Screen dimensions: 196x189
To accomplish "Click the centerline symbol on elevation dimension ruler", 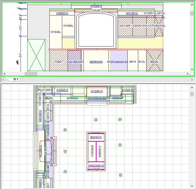I will 18,63.
